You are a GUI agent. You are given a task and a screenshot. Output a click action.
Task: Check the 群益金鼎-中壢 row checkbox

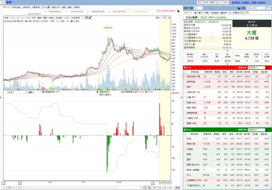click(x=185, y=76)
